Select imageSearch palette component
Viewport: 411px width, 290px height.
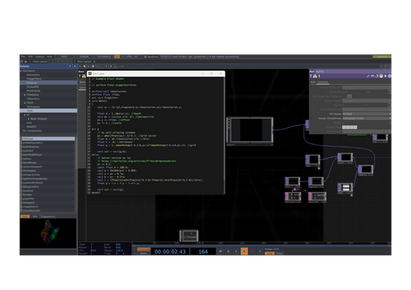tap(30, 207)
